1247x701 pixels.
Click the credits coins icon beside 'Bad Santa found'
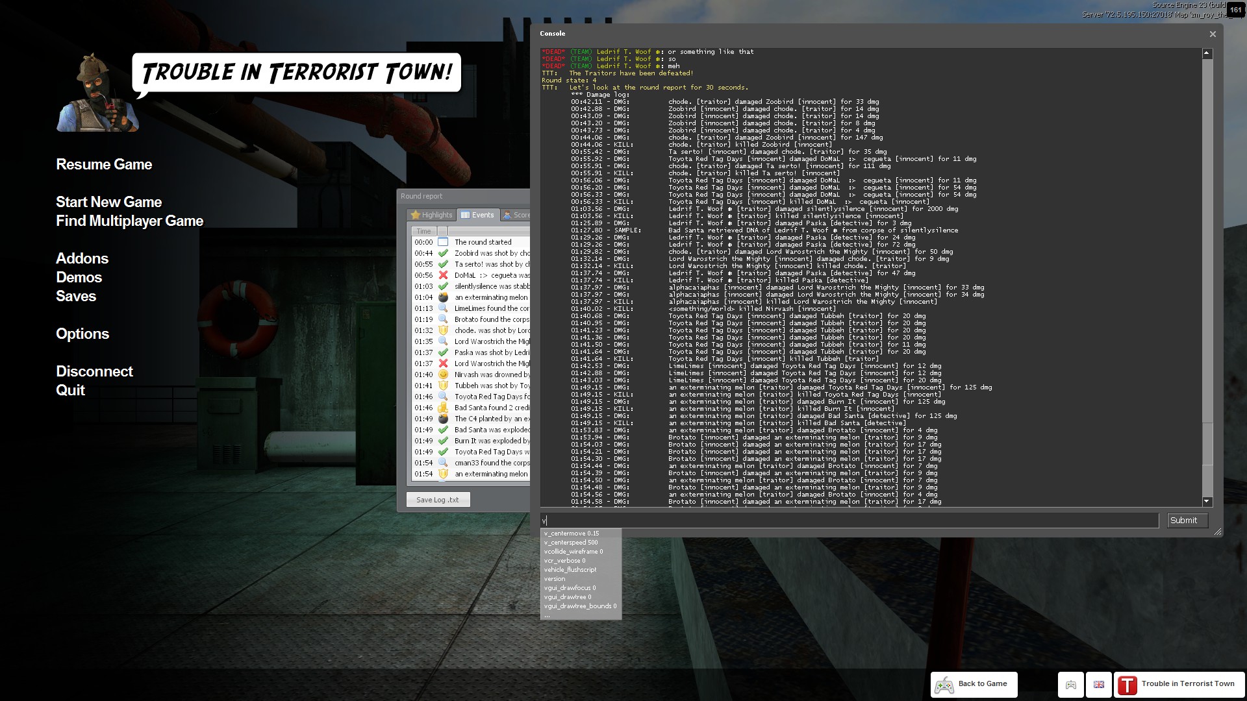(x=443, y=408)
